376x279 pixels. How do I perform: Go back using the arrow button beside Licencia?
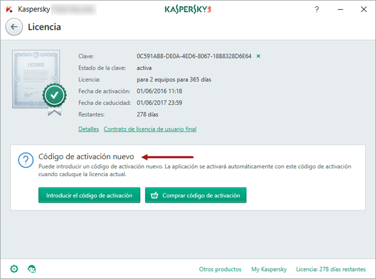coord(14,27)
